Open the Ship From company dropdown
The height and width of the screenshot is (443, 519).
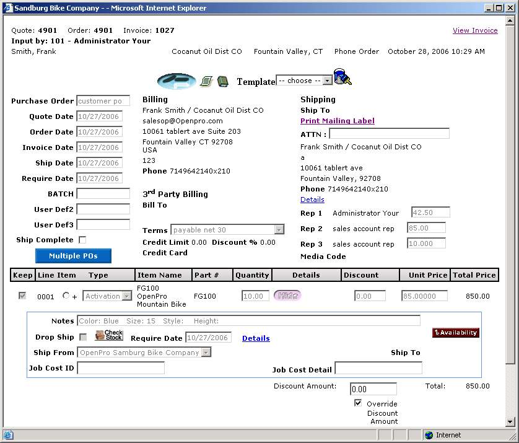144,353
